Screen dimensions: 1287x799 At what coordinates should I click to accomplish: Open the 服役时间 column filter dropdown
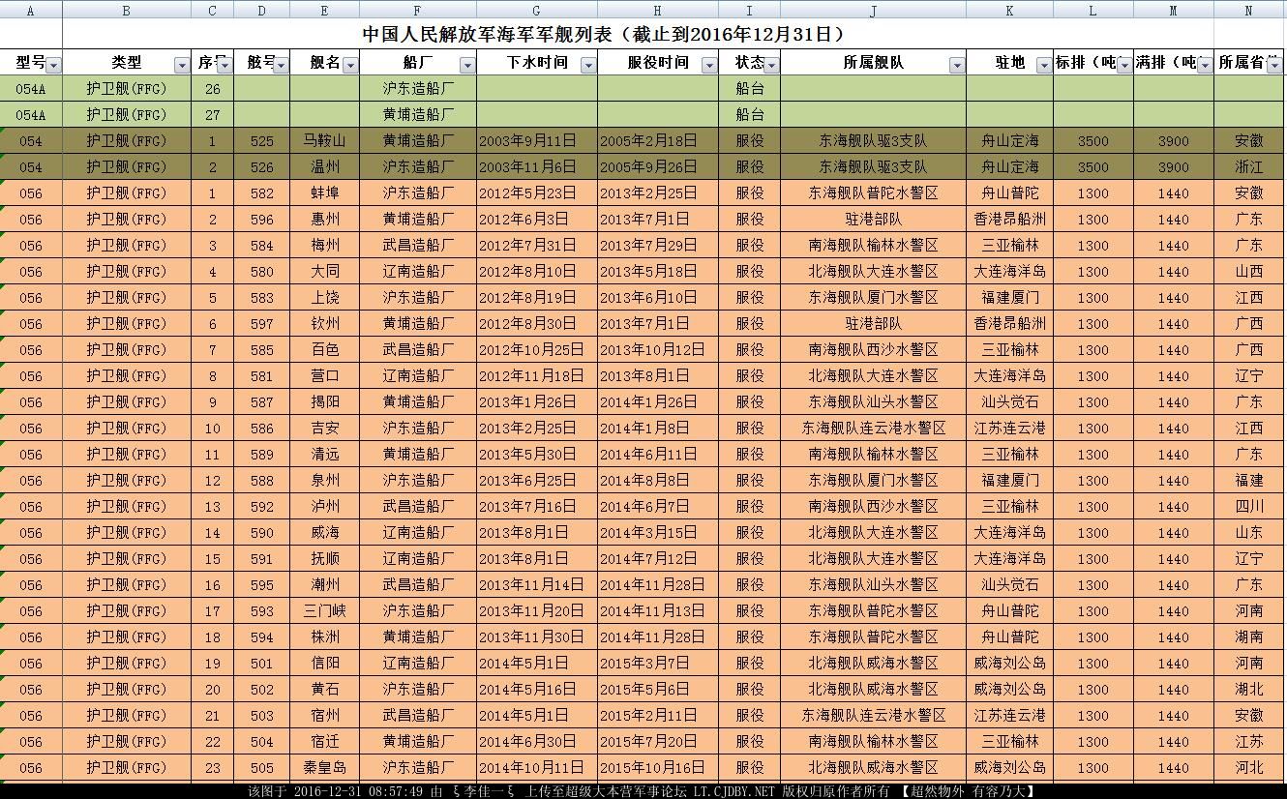tap(709, 66)
